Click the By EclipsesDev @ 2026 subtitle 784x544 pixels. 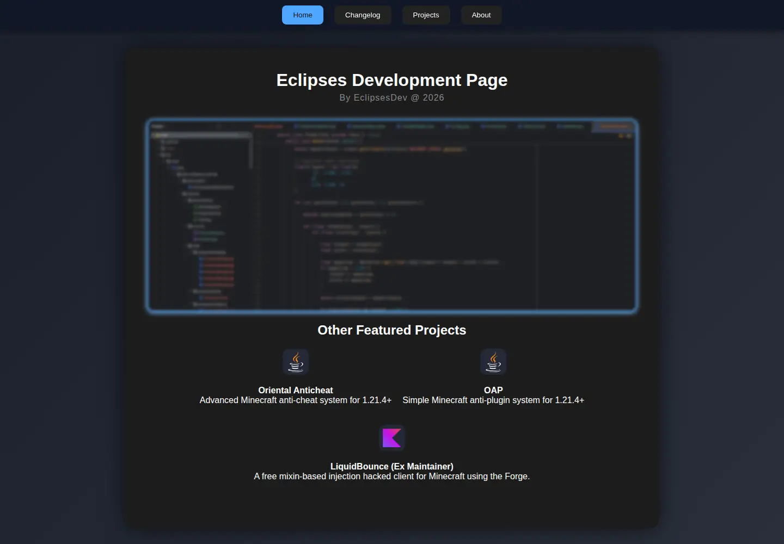pos(392,98)
